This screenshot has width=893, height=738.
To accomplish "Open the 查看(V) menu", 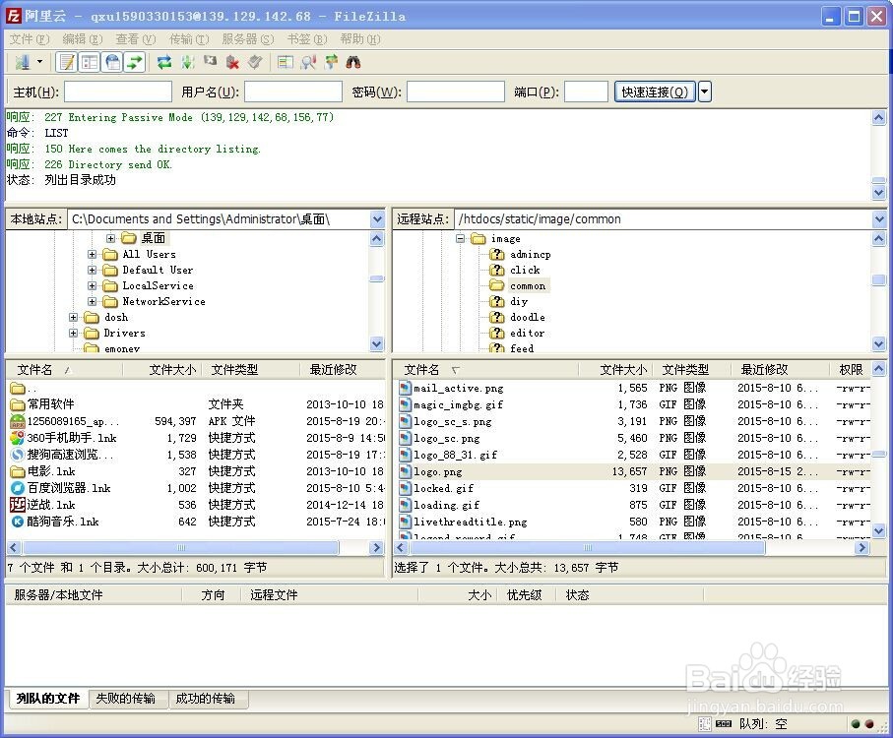I will [x=136, y=39].
